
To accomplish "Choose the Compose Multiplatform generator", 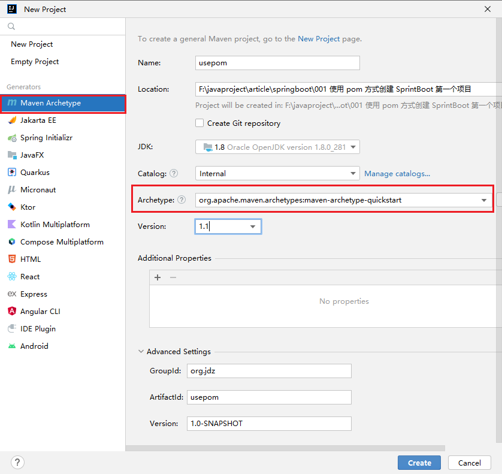I will point(63,242).
